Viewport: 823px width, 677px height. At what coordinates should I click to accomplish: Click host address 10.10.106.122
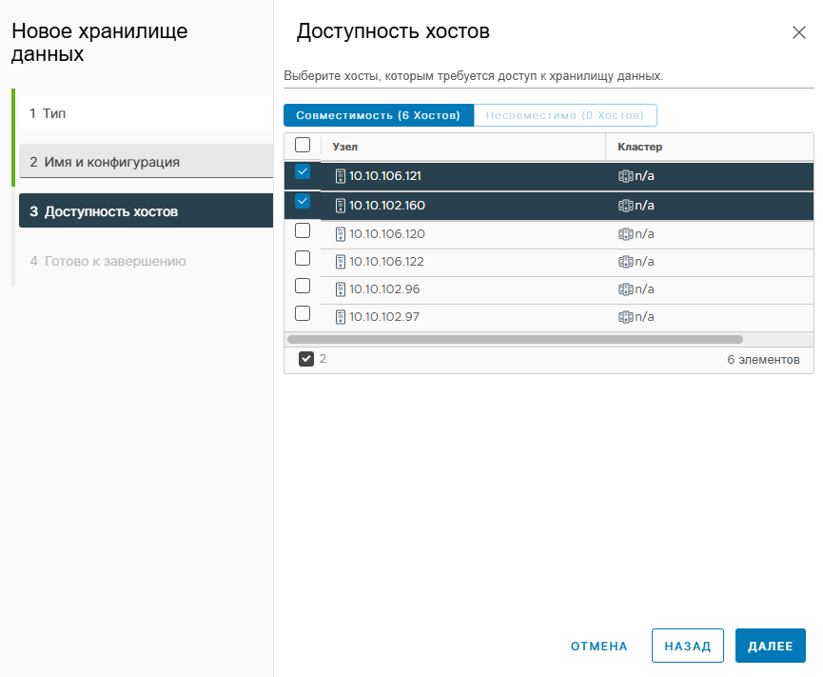(x=386, y=262)
